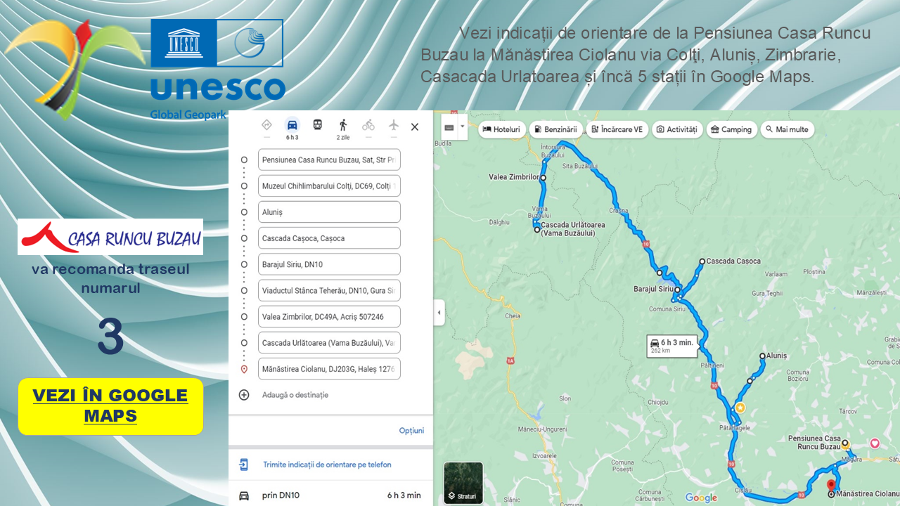Viewport: 900px width, 506px height.
Task: Select the cycling travel mode
Action: click(368, 125)
